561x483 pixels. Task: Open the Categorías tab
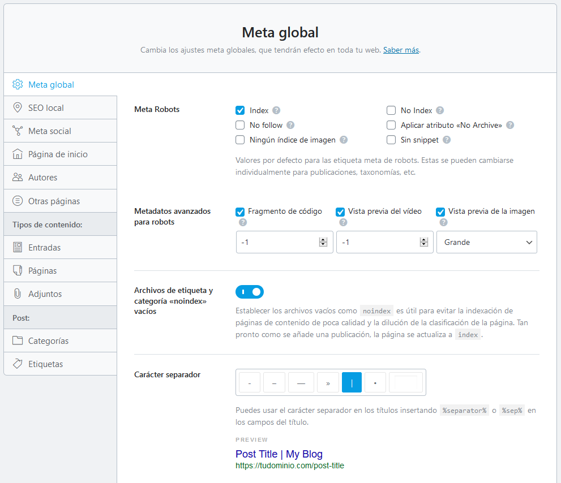click(x=60, y=340)
